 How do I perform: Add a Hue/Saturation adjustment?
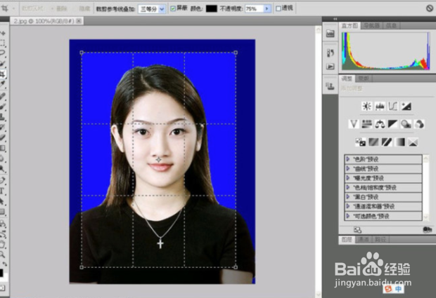coord(367,124)
